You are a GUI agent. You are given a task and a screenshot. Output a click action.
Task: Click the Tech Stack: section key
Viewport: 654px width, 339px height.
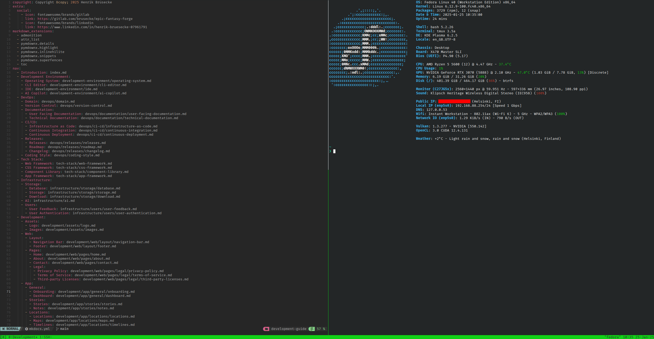pos(32,159)
